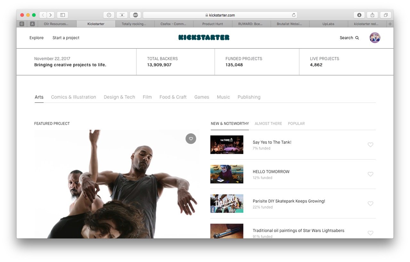Click the 7% funded text
The width and height of the screenshot is (410, 262).
coord(261,148)
